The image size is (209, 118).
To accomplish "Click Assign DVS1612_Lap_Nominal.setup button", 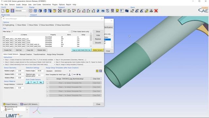I will coord(70,79).
